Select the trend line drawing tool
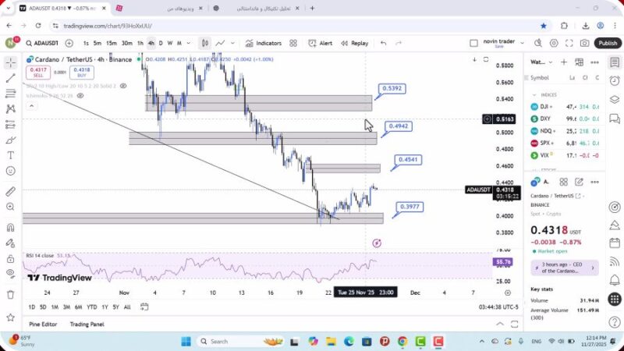The image size is (624, 351). point(11,78)
